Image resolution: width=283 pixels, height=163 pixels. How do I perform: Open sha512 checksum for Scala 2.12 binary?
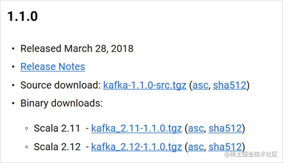(x=225, y=147)
